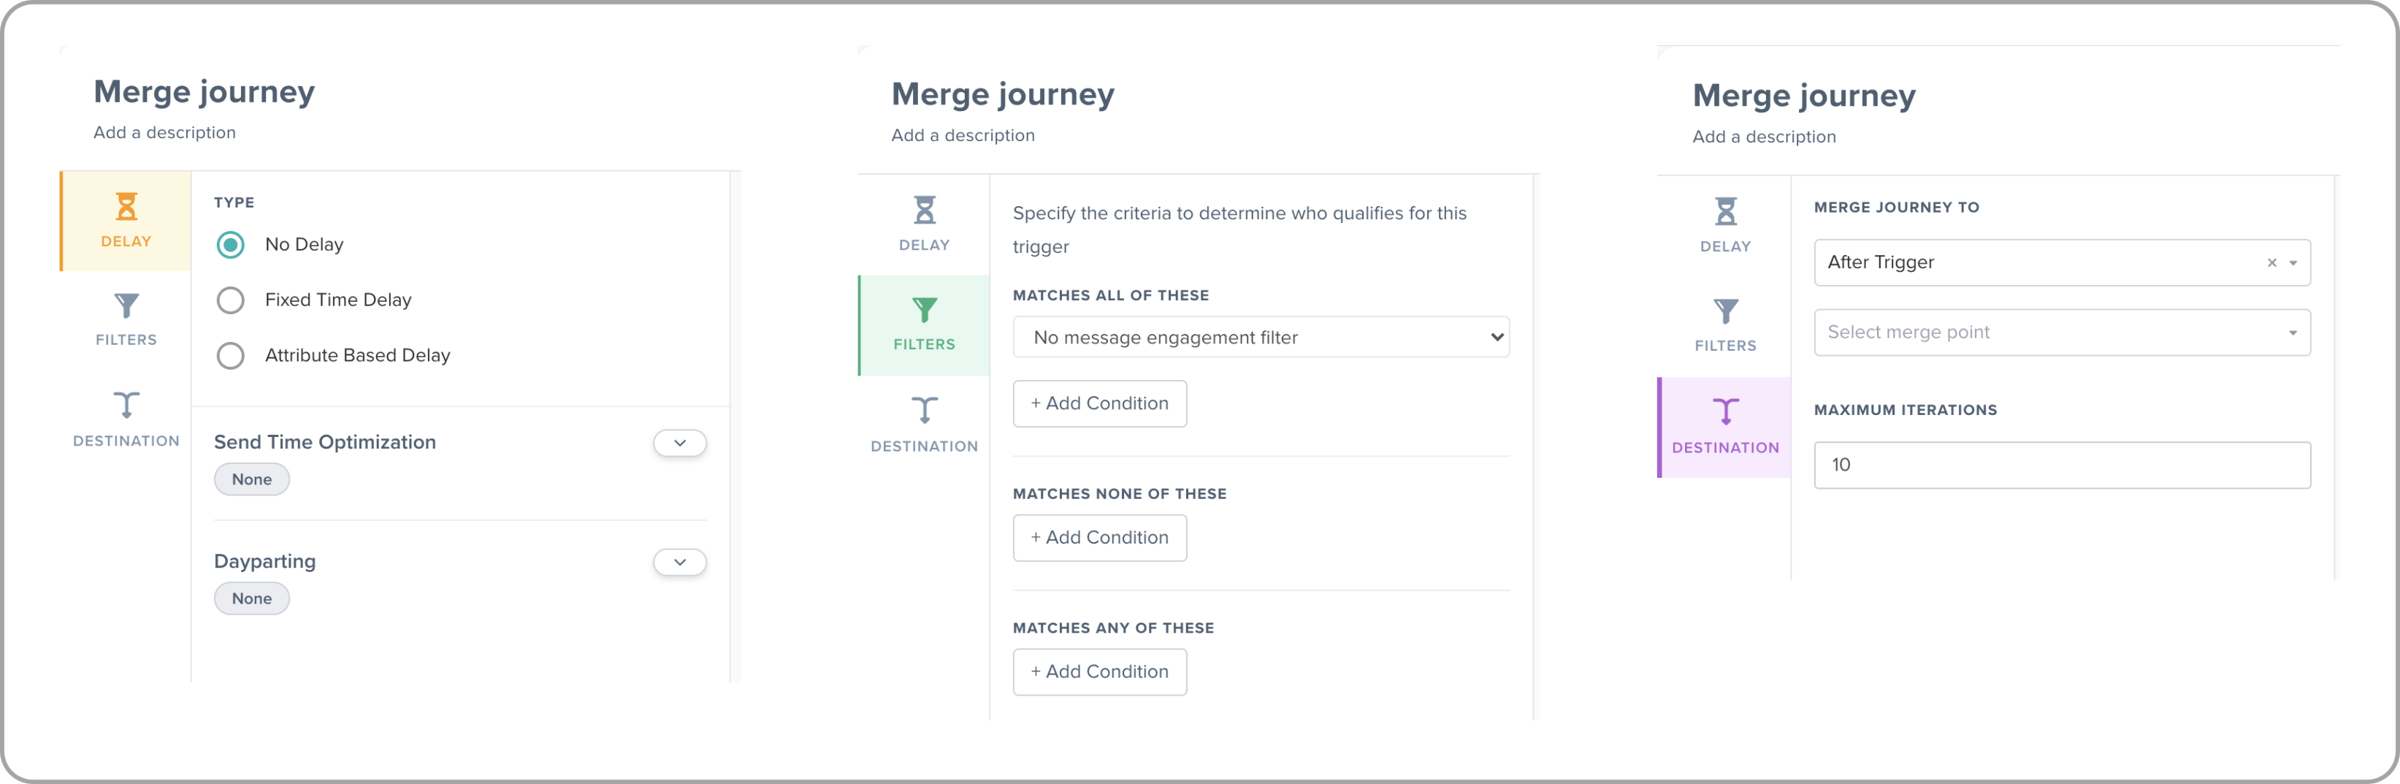The width and height of the screenshot is (2400, 784).
Task: Click Add a description in first panel
Action: (164, 132)
